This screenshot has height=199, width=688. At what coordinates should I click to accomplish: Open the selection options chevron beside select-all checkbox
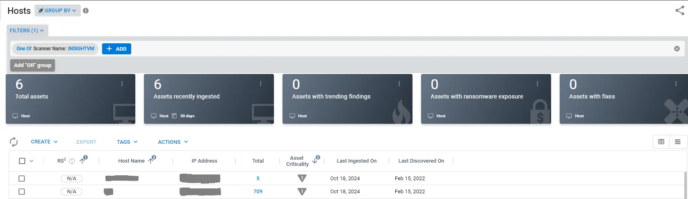pyautogui.click(x=32, y=161)
